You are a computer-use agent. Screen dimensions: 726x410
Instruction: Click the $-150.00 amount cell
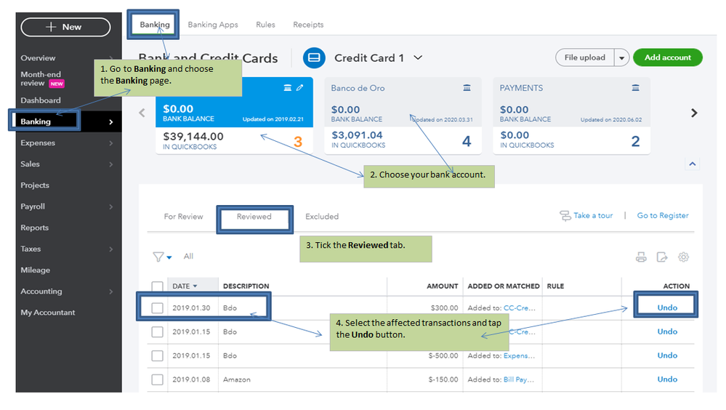443,380
